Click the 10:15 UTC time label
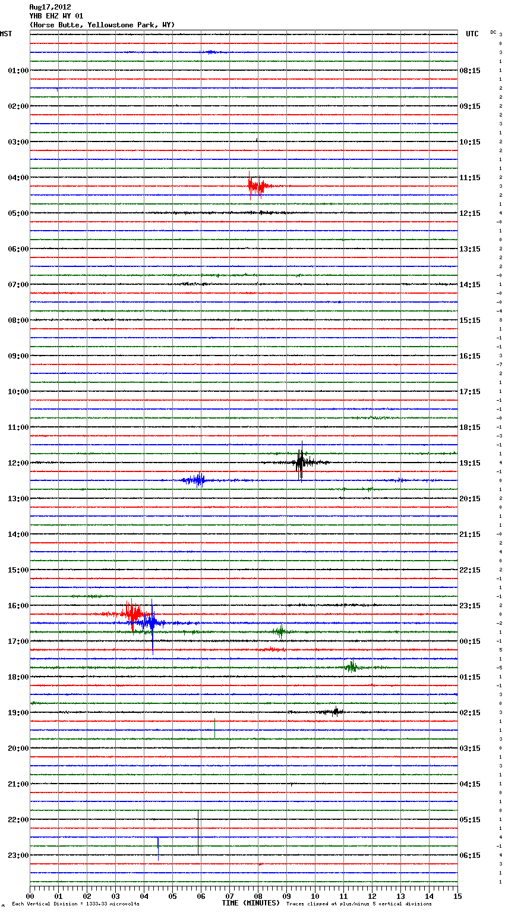Screen dimensions: 505x912 point(470,142)
